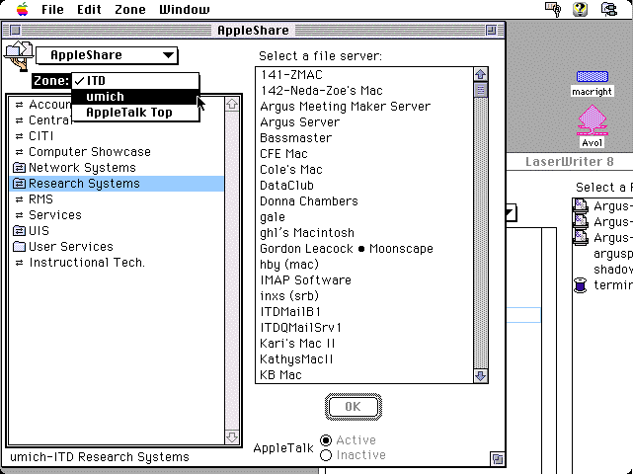This screenshot has height=475, width=633.
Task: Click the menu bar icon left of Help
Action: (553, 9)
